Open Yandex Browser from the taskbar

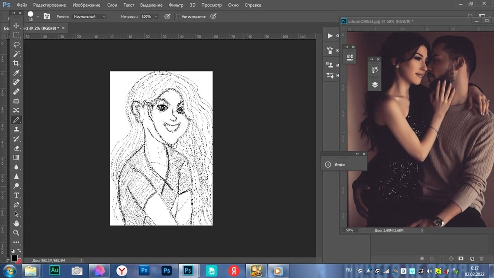click(x=121, y=271)
